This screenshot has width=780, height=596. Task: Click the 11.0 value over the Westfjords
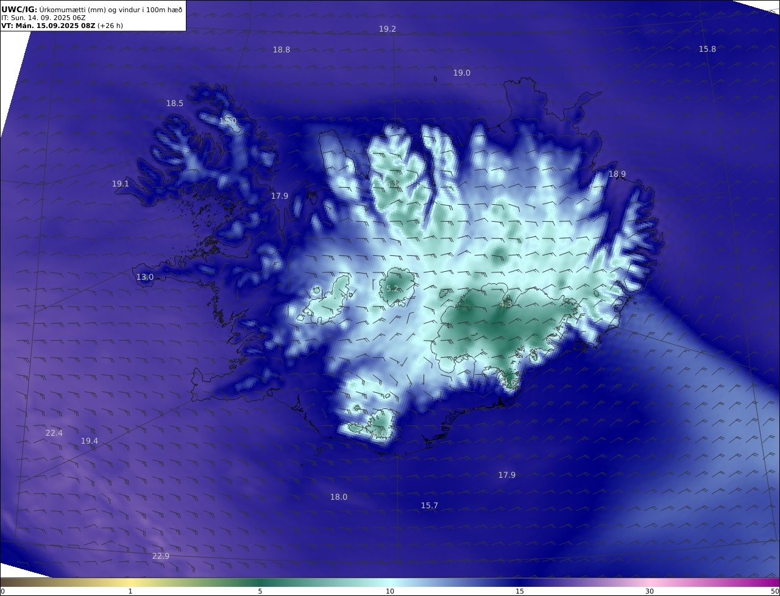point(228,121)
